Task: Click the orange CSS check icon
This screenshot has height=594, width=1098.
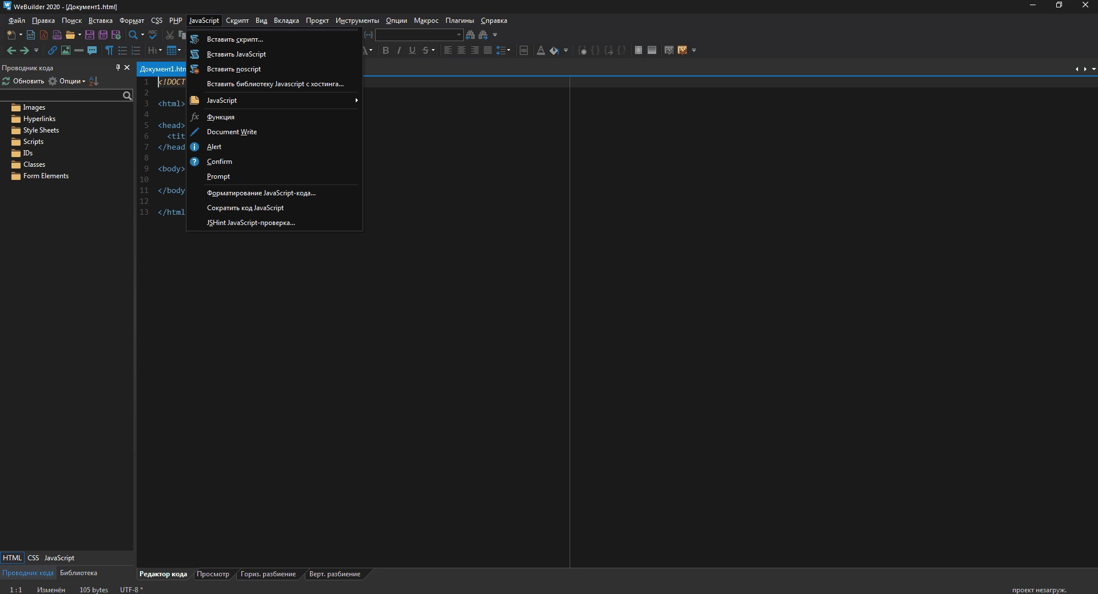Action: [682, 50]
